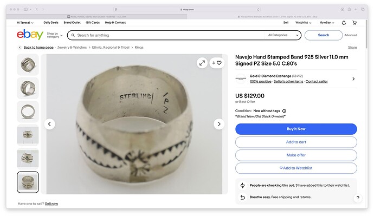The height and width of the screenshot is (216, 374).
Task: Click the eBay logo
Action: coord(30,35)
